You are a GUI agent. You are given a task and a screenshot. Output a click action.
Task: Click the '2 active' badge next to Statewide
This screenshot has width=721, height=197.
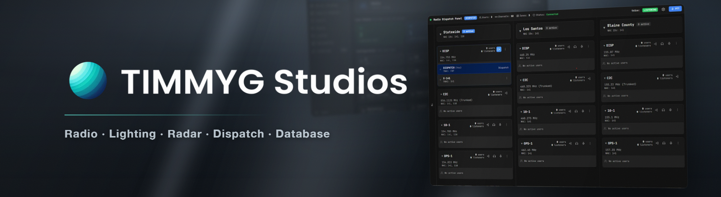469,31
